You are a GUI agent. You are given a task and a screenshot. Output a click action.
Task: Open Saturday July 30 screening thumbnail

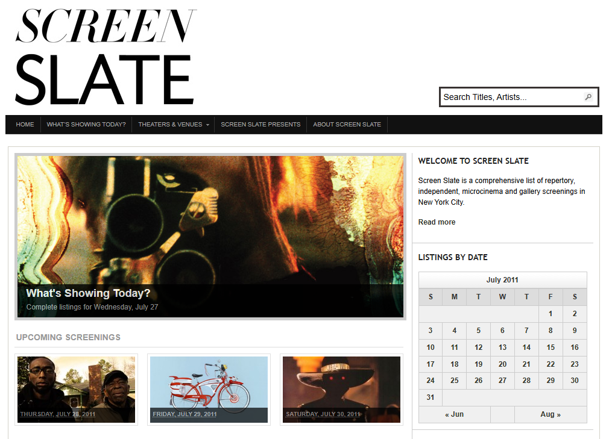[x=341, y=389]
